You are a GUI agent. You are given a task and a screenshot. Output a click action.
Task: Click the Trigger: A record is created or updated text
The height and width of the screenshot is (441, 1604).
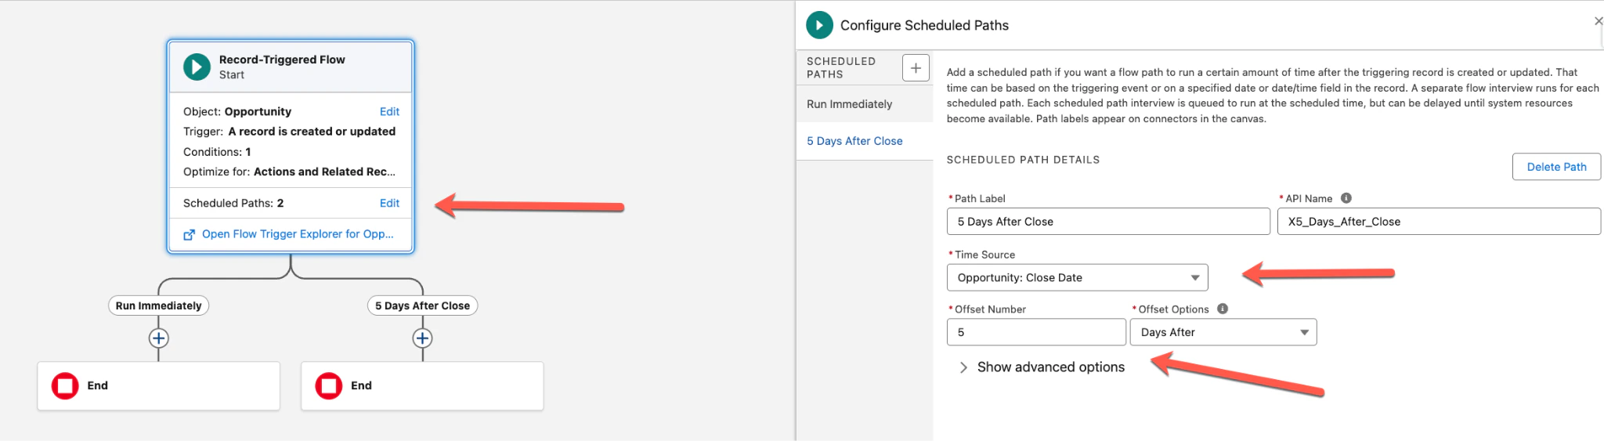pos(289,132)
